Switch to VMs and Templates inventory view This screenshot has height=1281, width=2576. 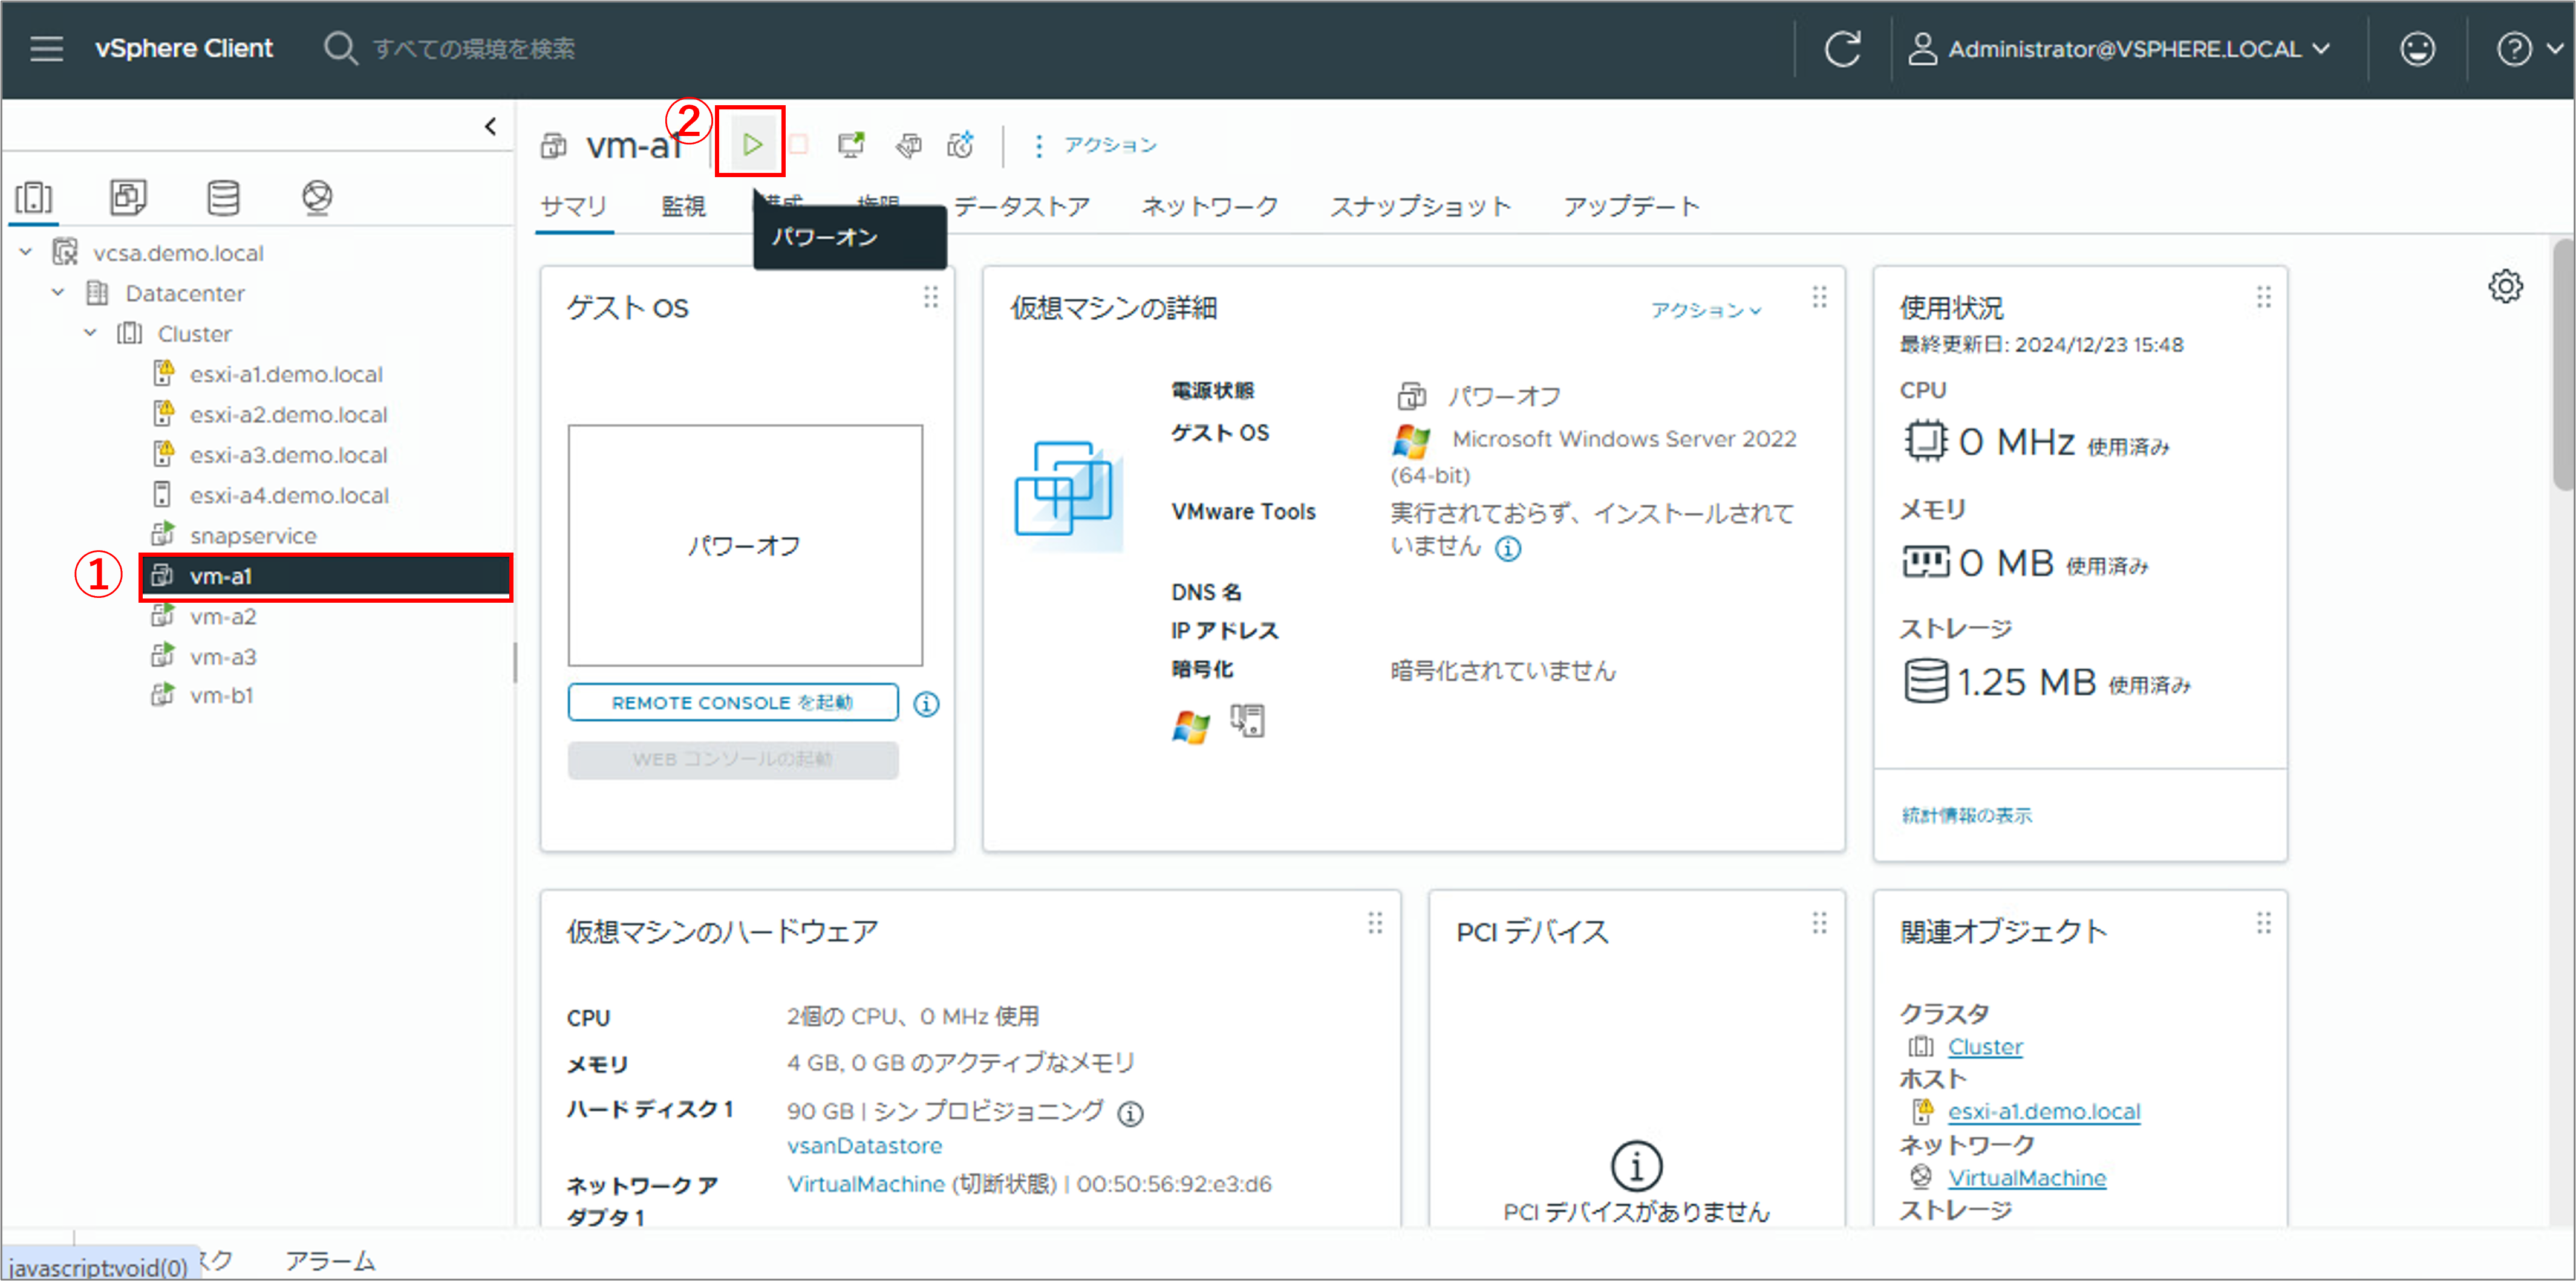pyautogui.click(x=128, y=197)
